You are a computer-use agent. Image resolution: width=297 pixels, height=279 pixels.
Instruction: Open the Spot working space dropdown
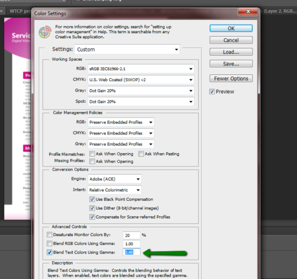pyautogui.click(x=141, y=102)
